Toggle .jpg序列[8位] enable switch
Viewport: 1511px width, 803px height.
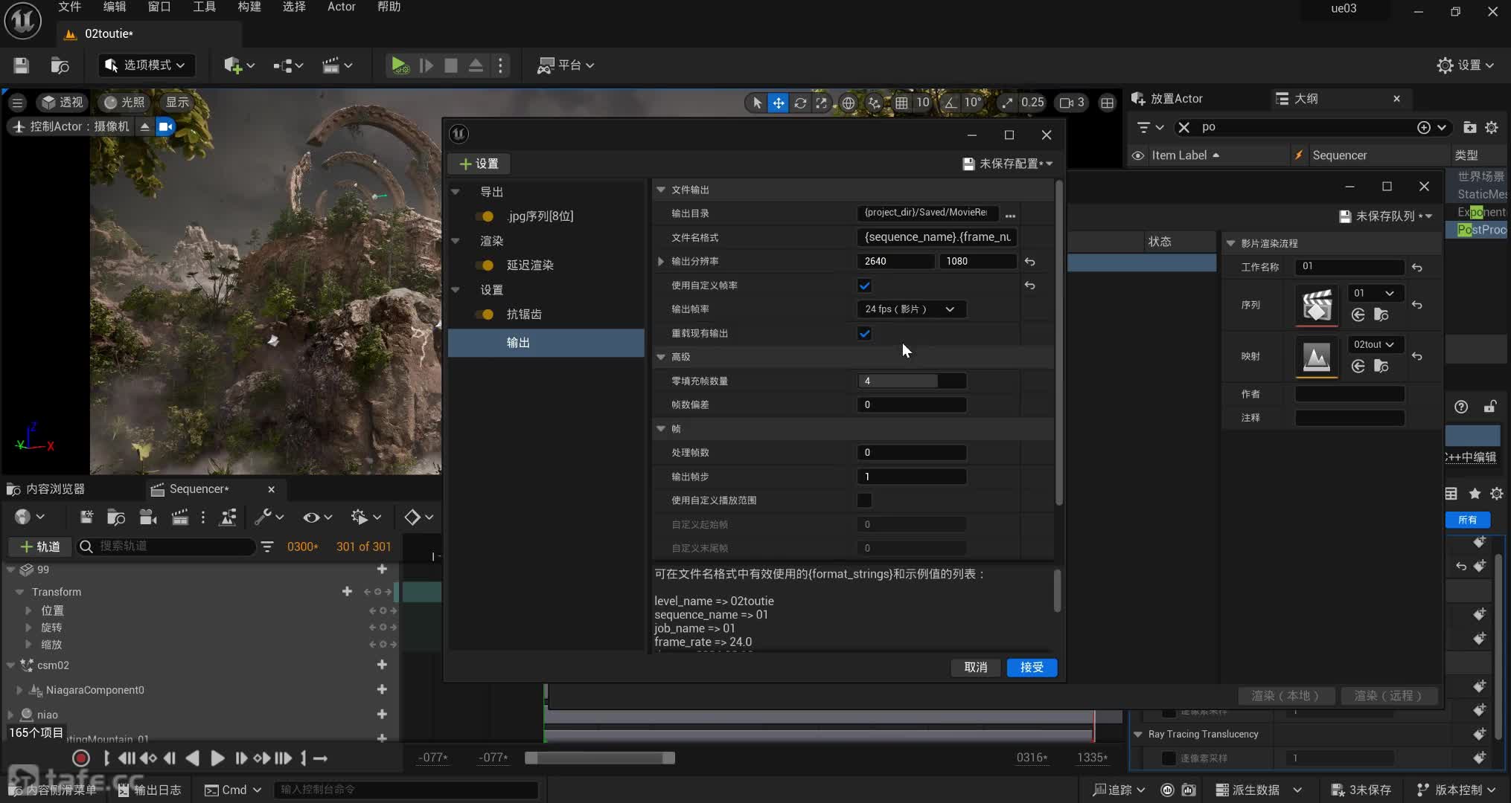485,216
